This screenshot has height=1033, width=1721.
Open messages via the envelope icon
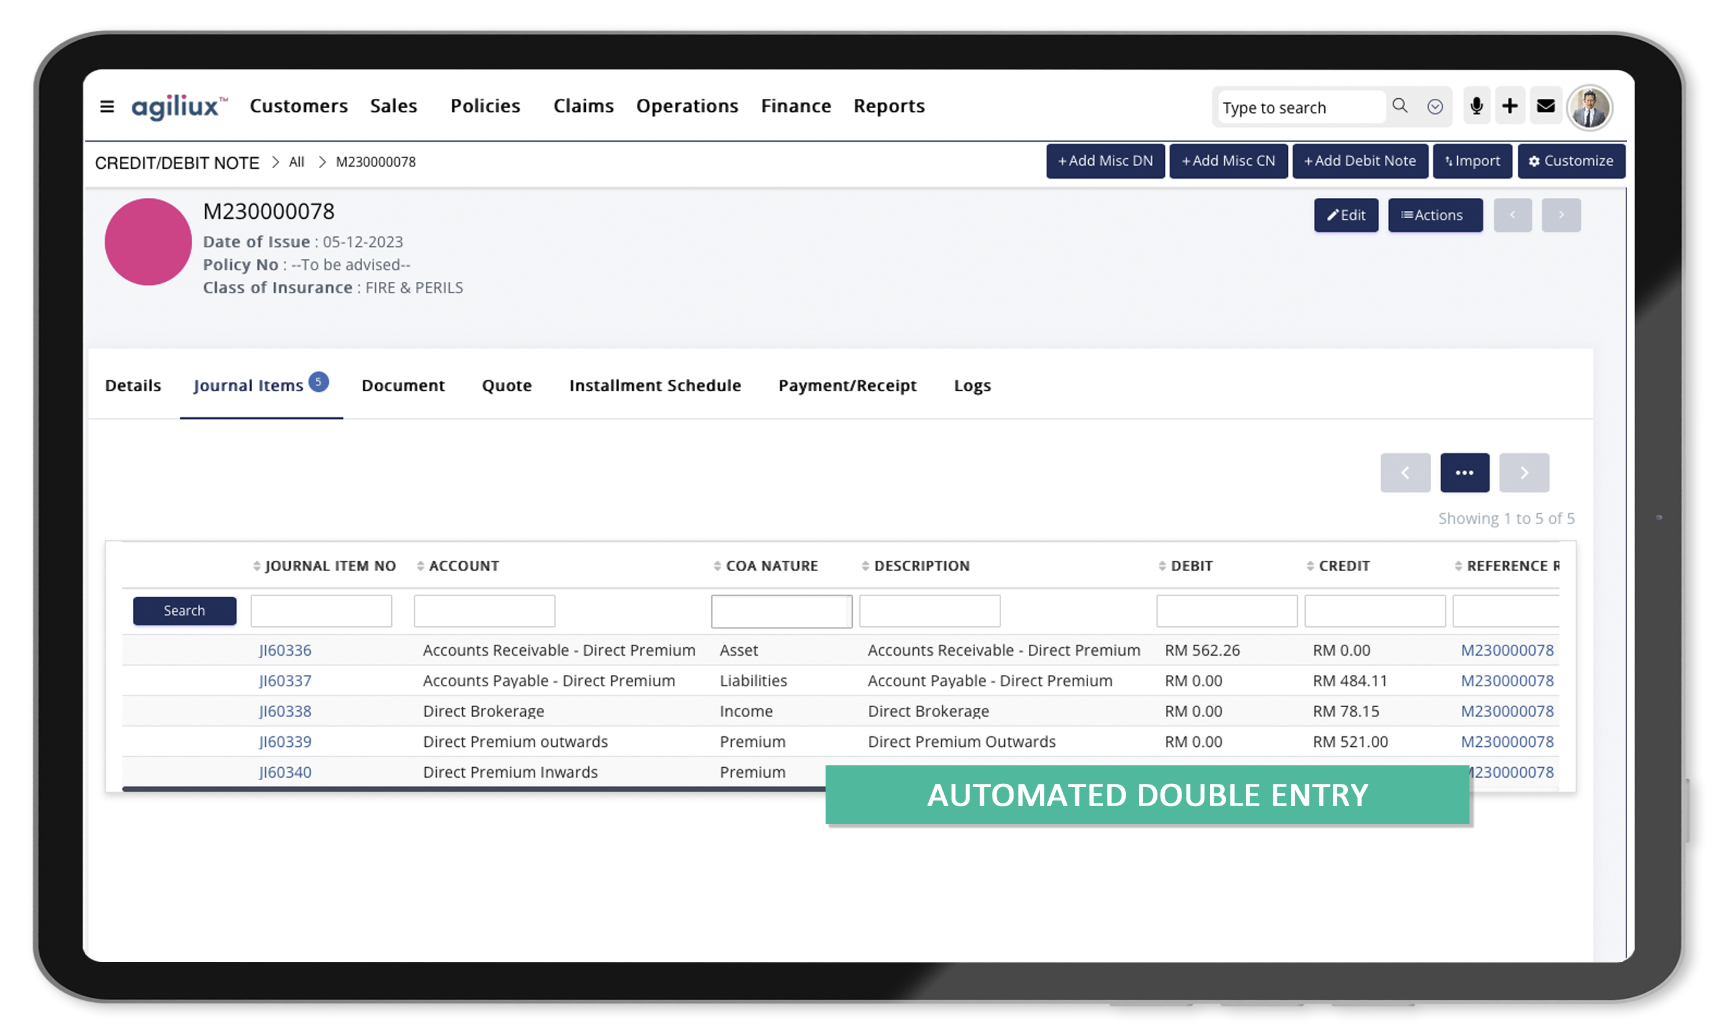1546,106
